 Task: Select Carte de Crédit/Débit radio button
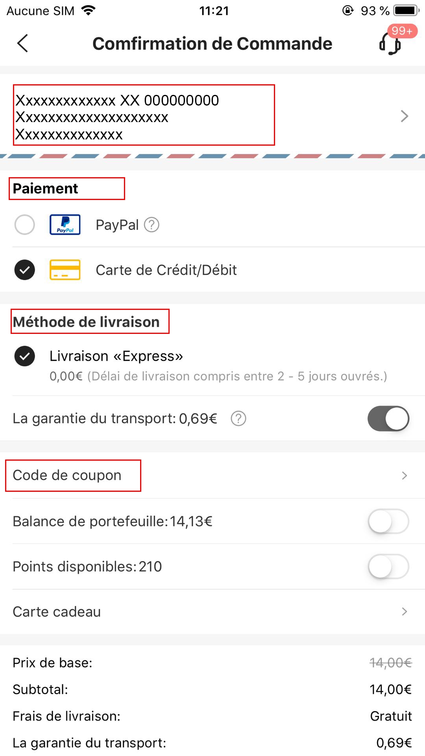[x=25, y=270]
